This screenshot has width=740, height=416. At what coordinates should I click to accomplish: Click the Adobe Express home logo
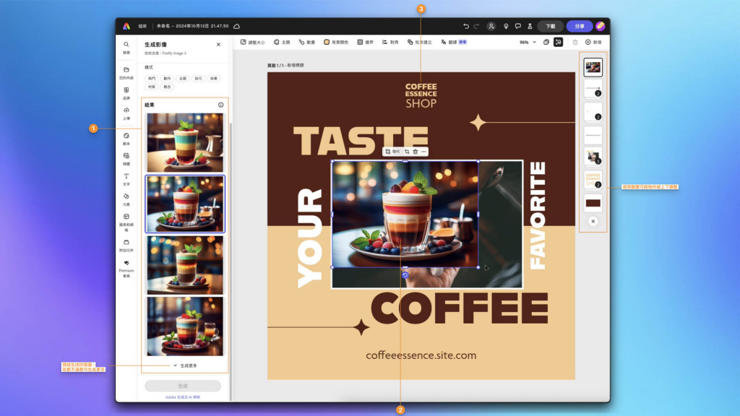click(x=126, y=26)
